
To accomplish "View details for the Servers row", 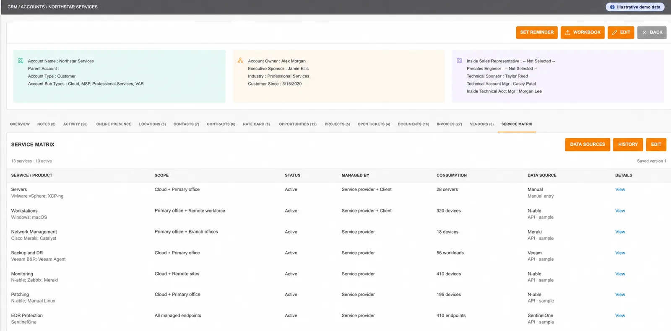I will 620,189.
